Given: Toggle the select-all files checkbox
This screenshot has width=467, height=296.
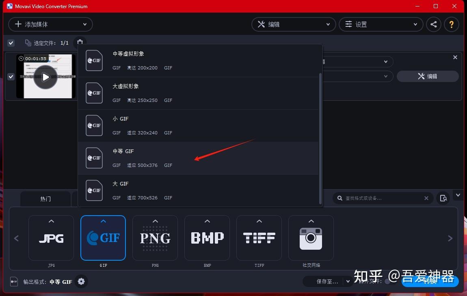Looking at the screenshot, I should click(11, 43).
